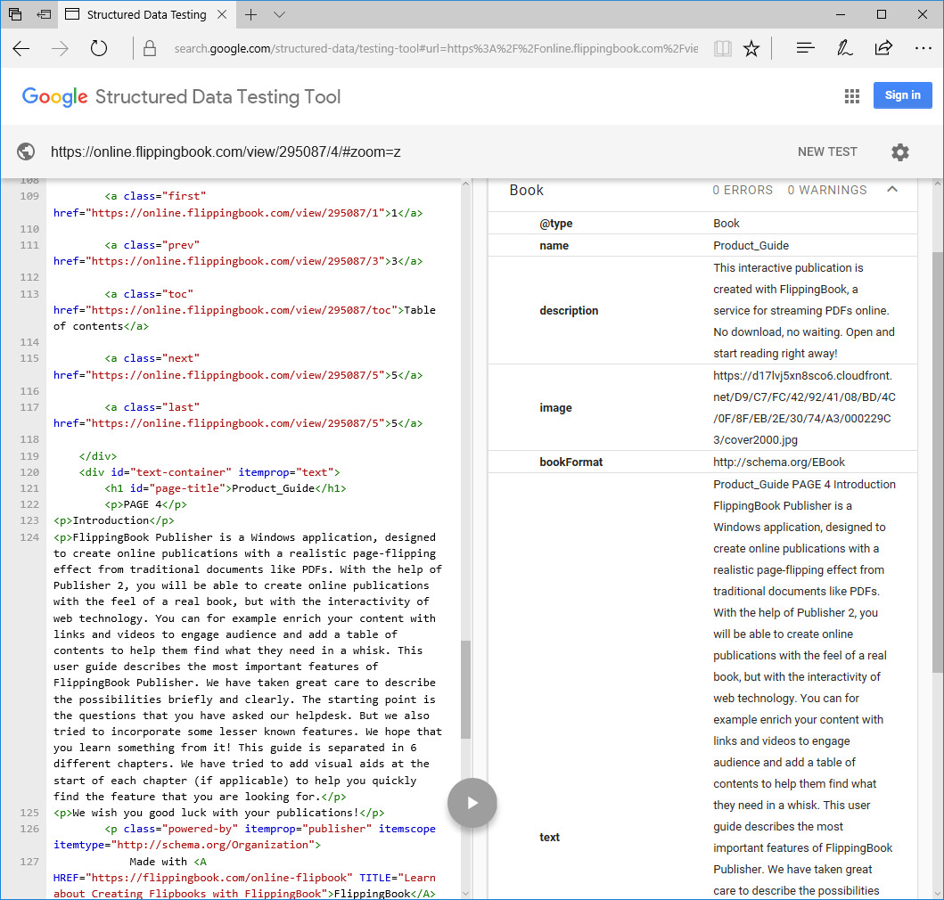This screenshot has height=900, width=944.
Task: Click the Book section heading
Action: point(526,190)
